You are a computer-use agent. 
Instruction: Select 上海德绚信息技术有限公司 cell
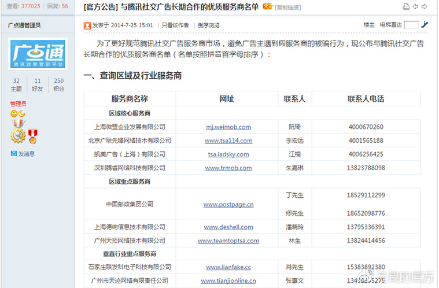point(130,227)
